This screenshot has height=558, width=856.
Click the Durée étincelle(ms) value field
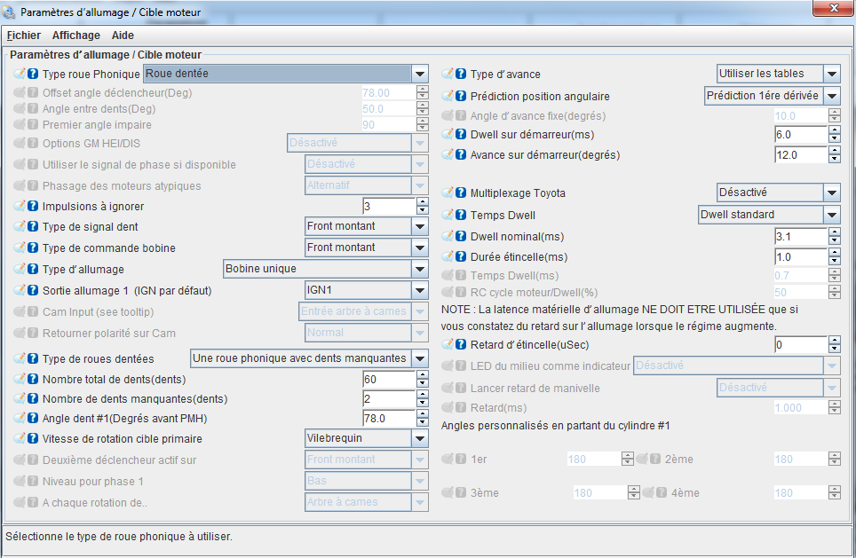click(x=800, y=257)
